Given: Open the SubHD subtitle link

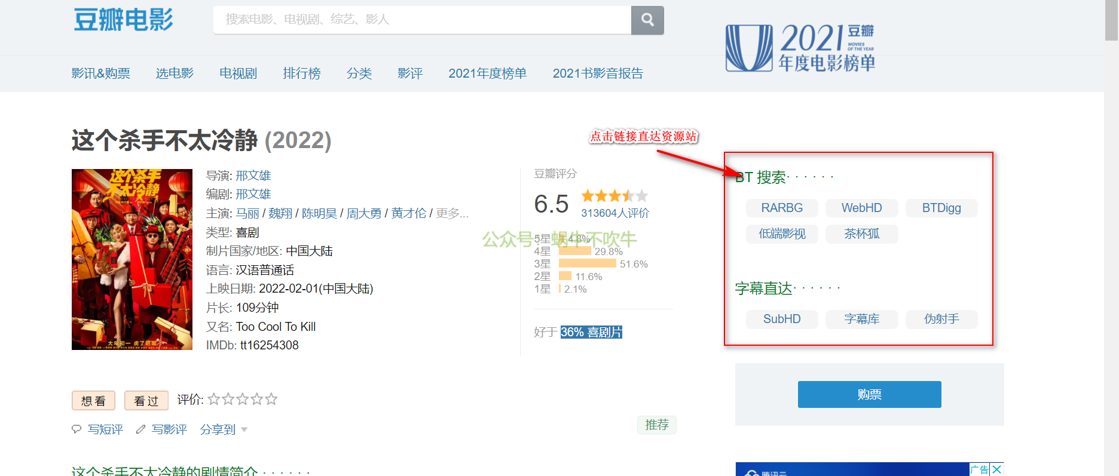Looking at the screenshot, I should pos(781,319).
